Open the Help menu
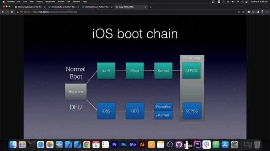This screenshot has height=151, width=270. 85,2
